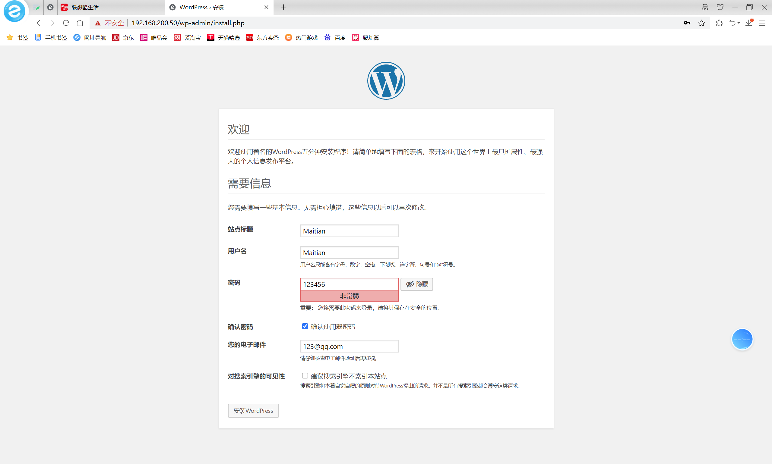The height and width of the screenshot is (464, 772).
Task: Open the 手机书签 bookmark
Action: (51, 38)
